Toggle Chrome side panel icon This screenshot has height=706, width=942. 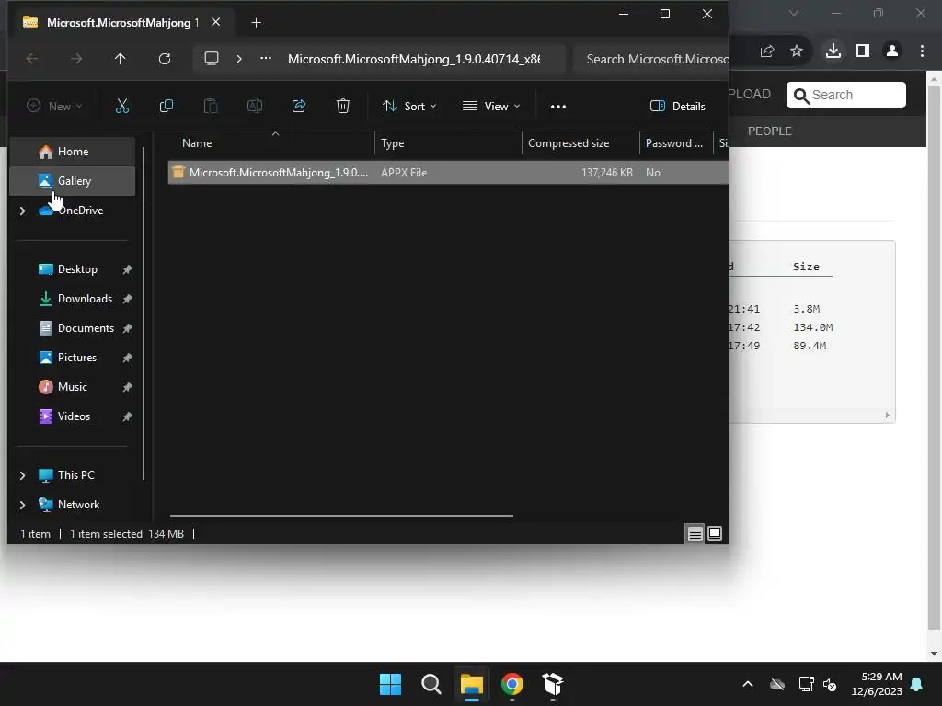click(863, 51)
